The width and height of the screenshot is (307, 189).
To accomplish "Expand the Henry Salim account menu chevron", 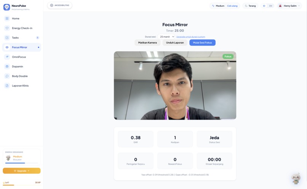I will [299, 6].
